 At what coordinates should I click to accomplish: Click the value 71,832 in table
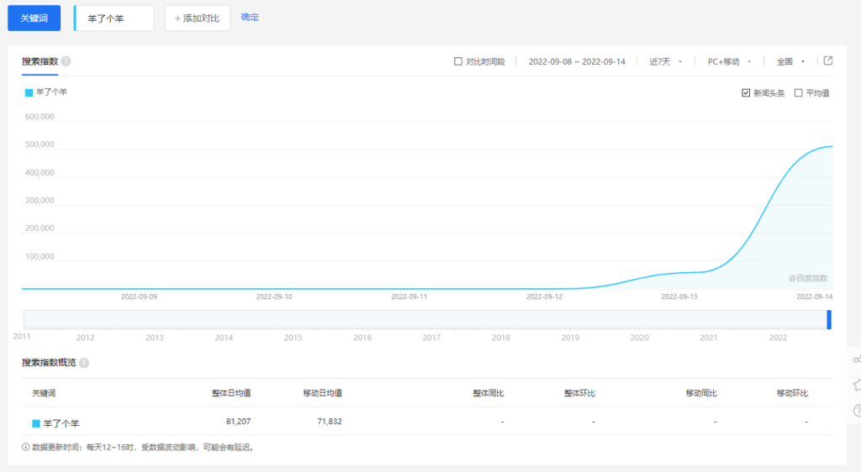(x=330, y=421)
